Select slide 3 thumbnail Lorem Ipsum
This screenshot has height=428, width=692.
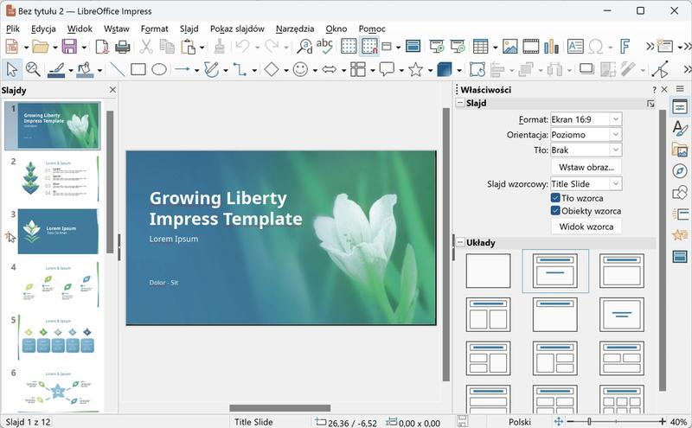click(58, 231)
